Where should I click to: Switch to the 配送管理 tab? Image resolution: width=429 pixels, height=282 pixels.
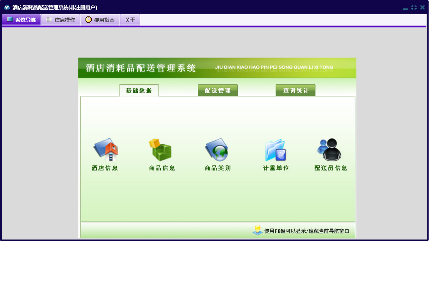(x=217, y=90)
